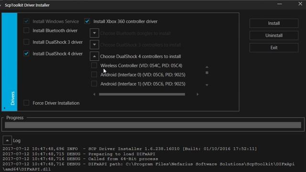The image size is (306, 172).
Task: Toggle Install Windows Service checkbox
Action: [x=26, y=21]
